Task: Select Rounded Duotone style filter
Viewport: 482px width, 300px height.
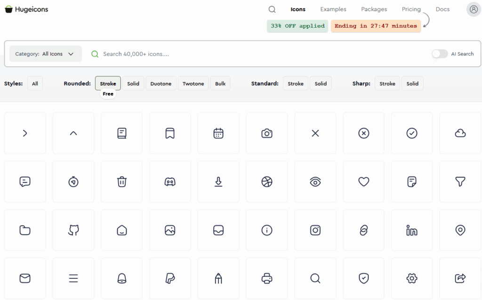Action: [161, 83]
